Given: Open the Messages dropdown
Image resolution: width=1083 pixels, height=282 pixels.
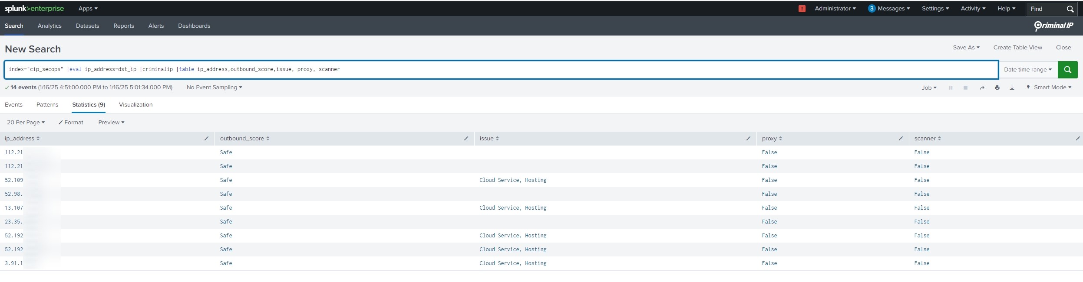Looking at the screenshot, I should (x=894, y=9).
